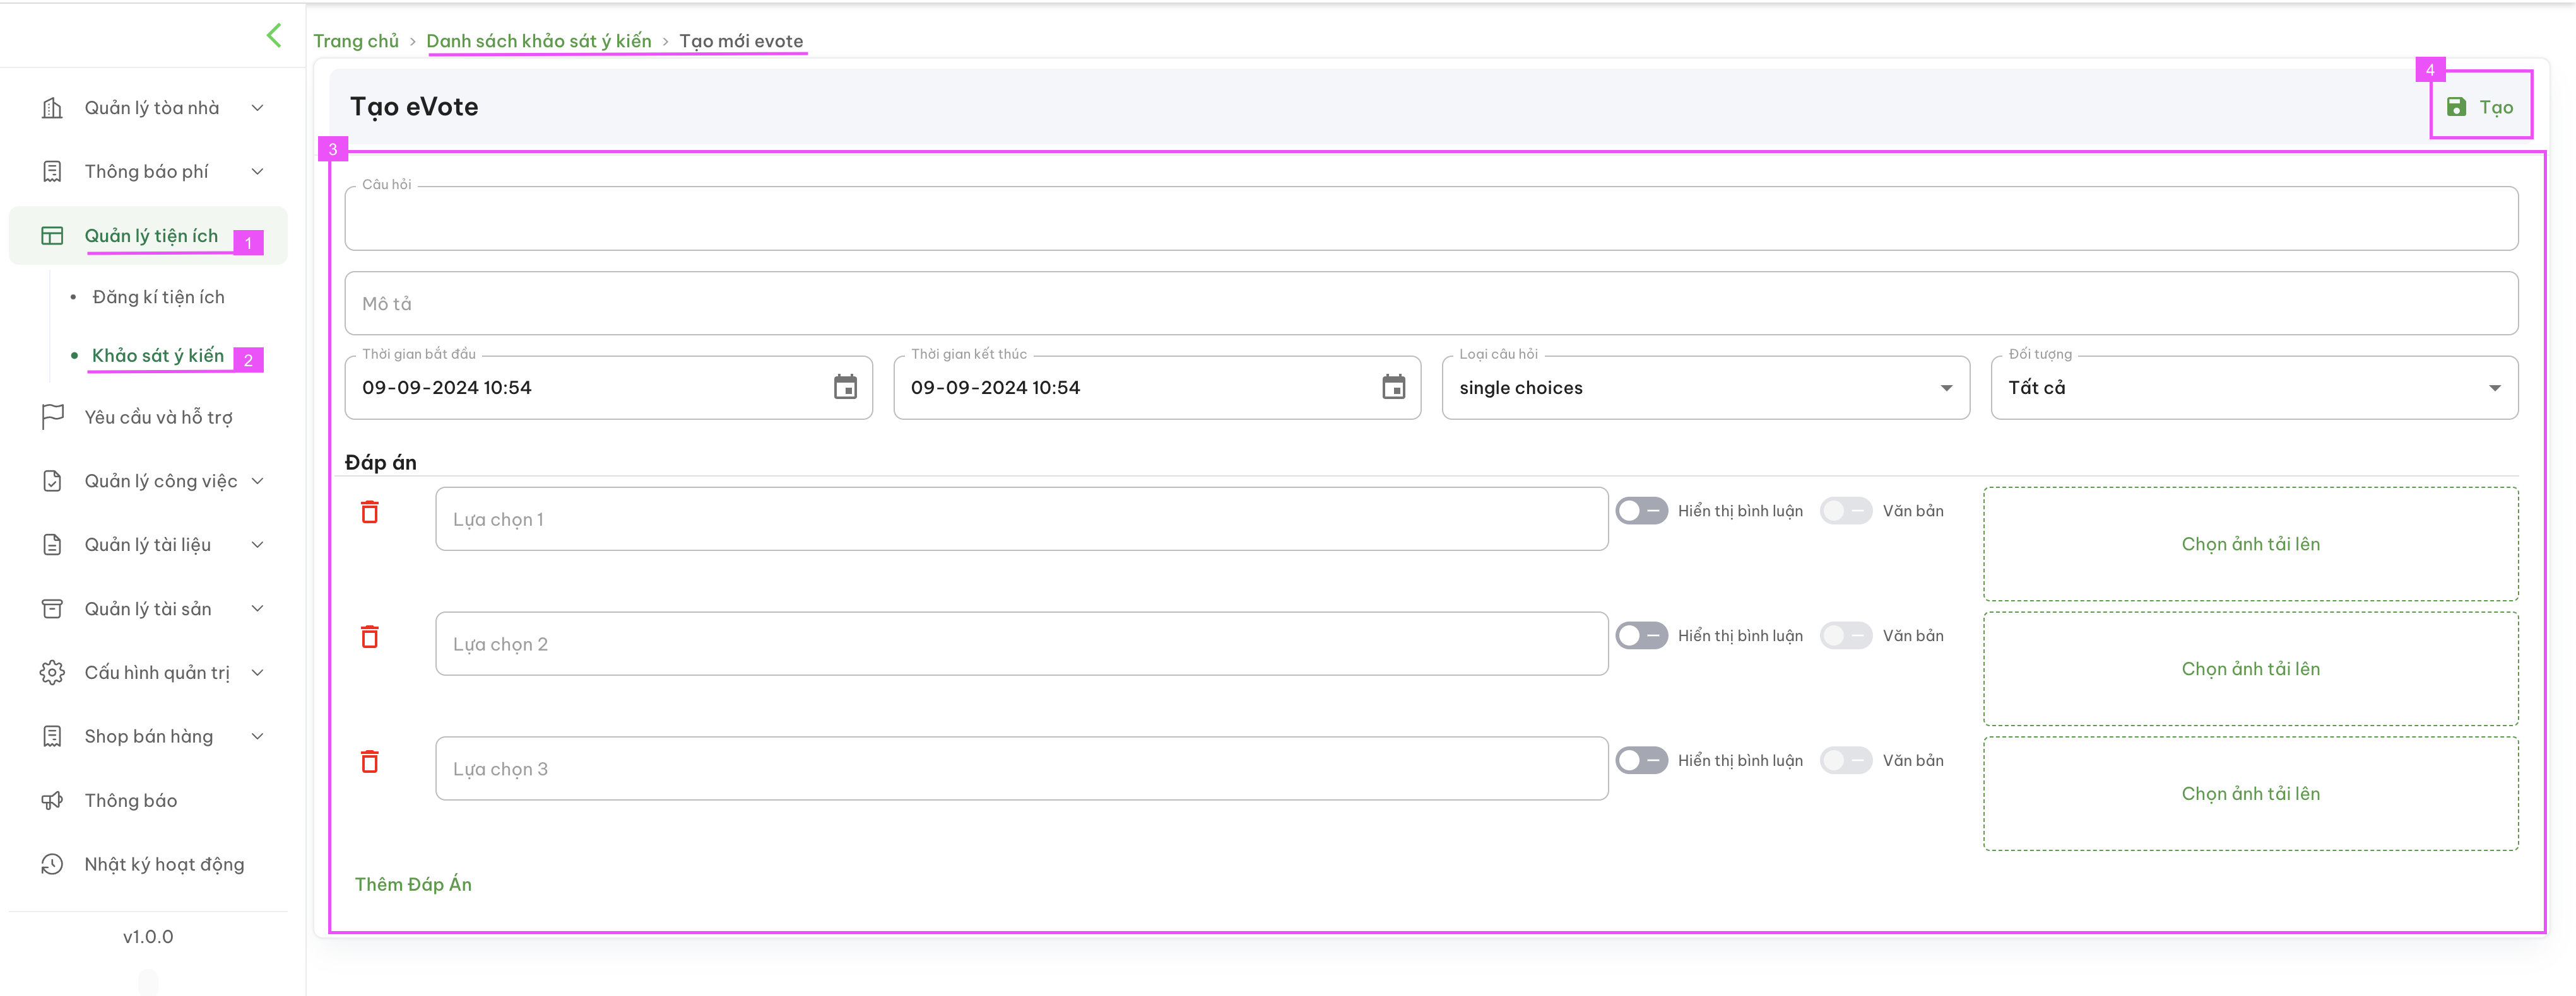
Task: Open the end time calendar picker
Action: [x=1393, y=386]
